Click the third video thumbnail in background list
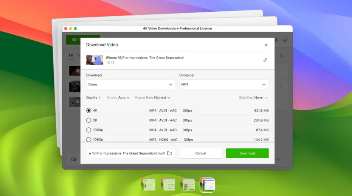The height and width of the screenshot is (196, 352). tap(75, 102)
